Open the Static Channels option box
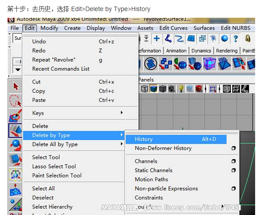Image resolution: width=256 pixels, height=215 pixels. tap(233, 170)
